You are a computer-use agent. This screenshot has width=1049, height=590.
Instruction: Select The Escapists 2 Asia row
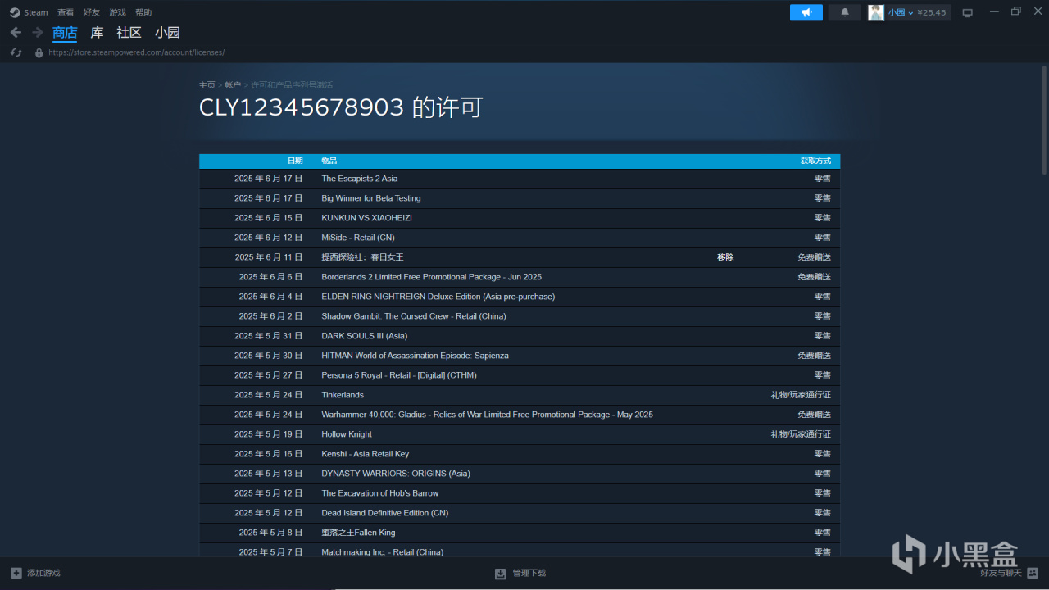point(520,179)
